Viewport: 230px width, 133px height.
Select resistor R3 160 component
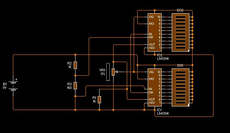(x=75, y=86)
